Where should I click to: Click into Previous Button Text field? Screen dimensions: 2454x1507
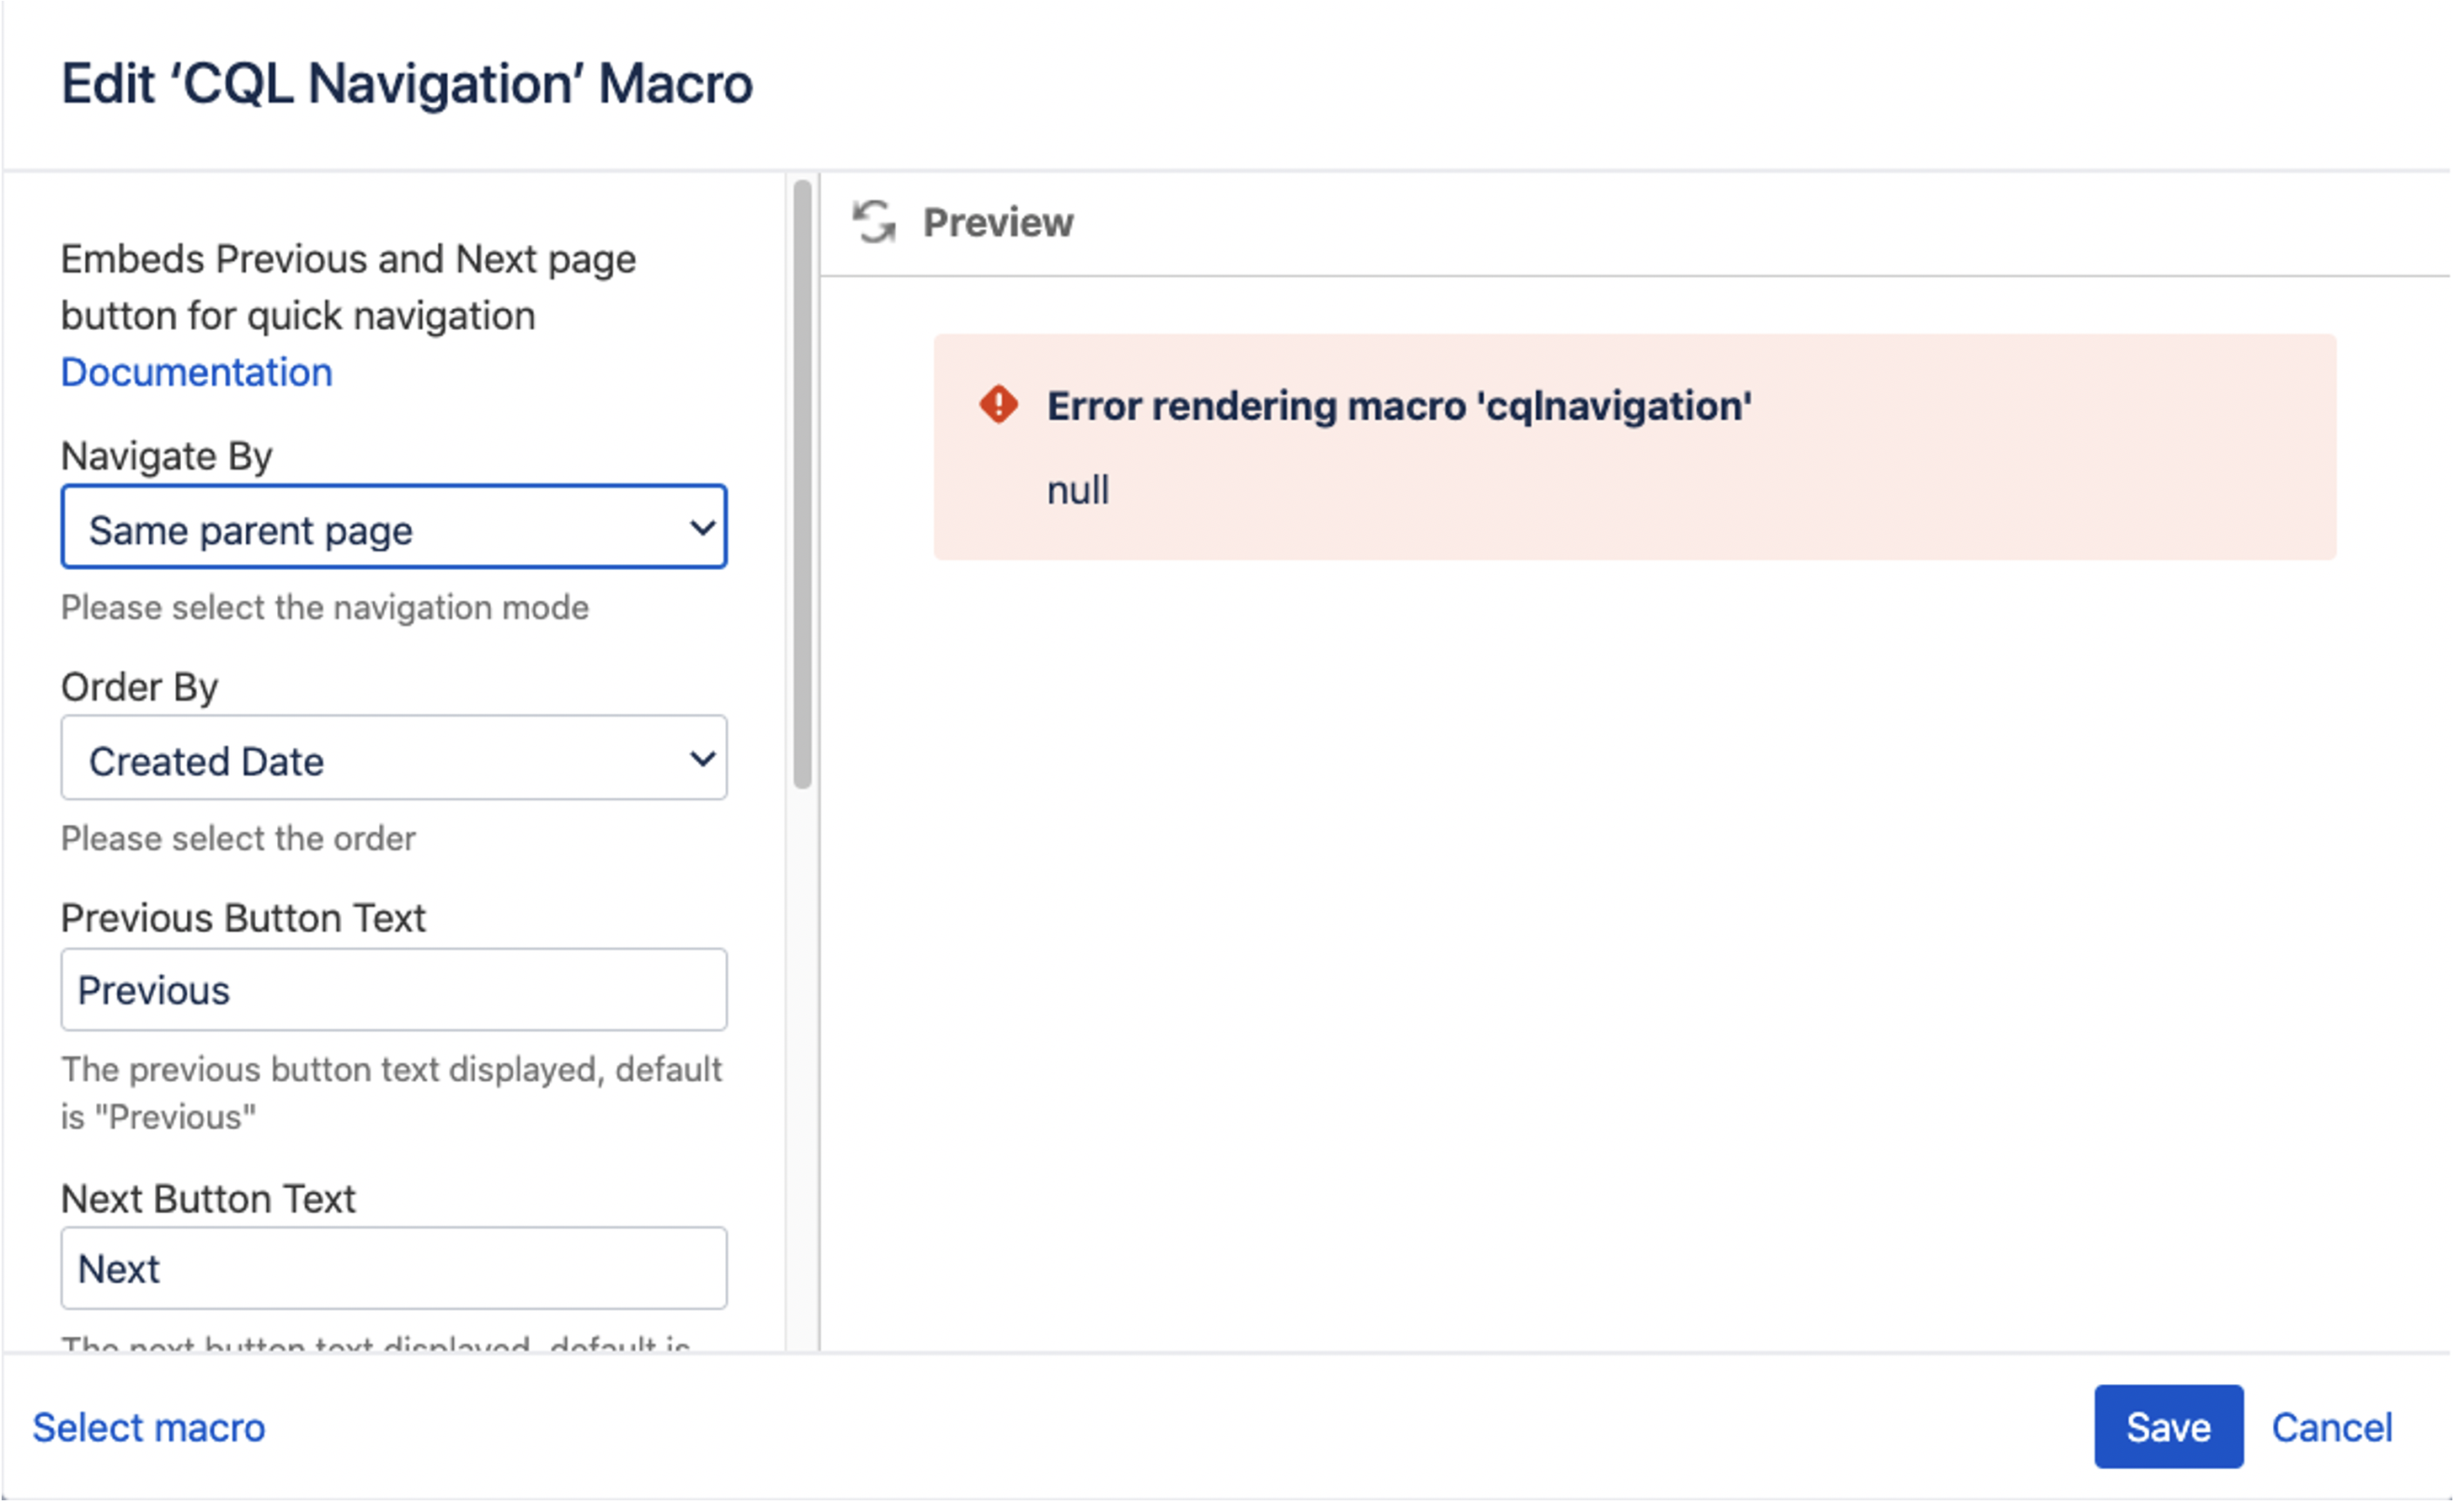click(392, 991)
